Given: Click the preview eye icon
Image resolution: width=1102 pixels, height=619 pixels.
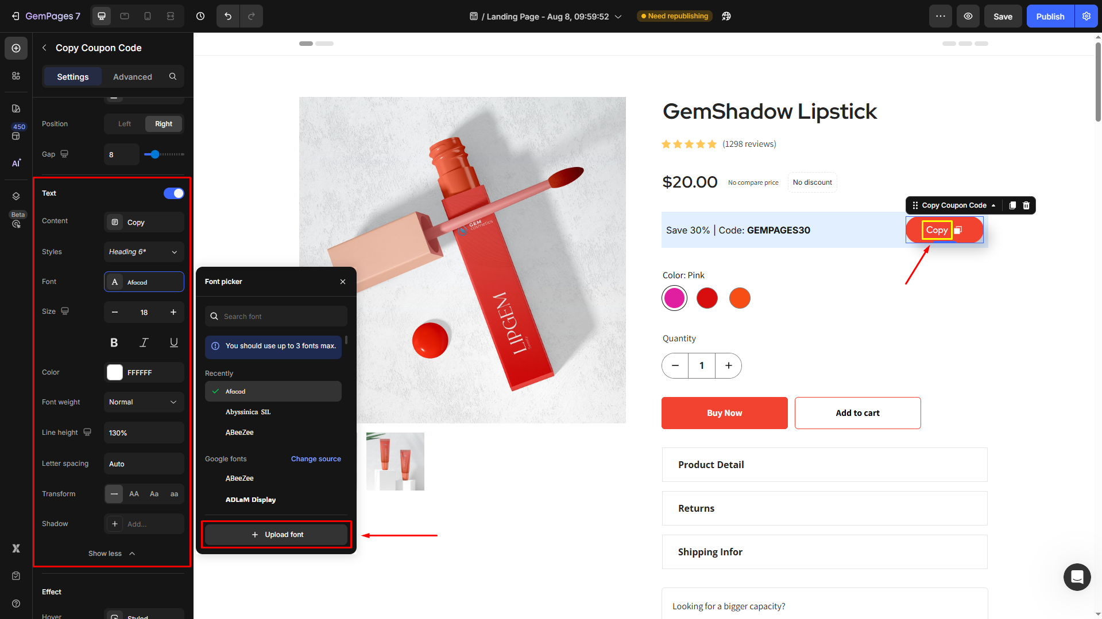Looking at the screenshot, I should [x=968, y=16].
